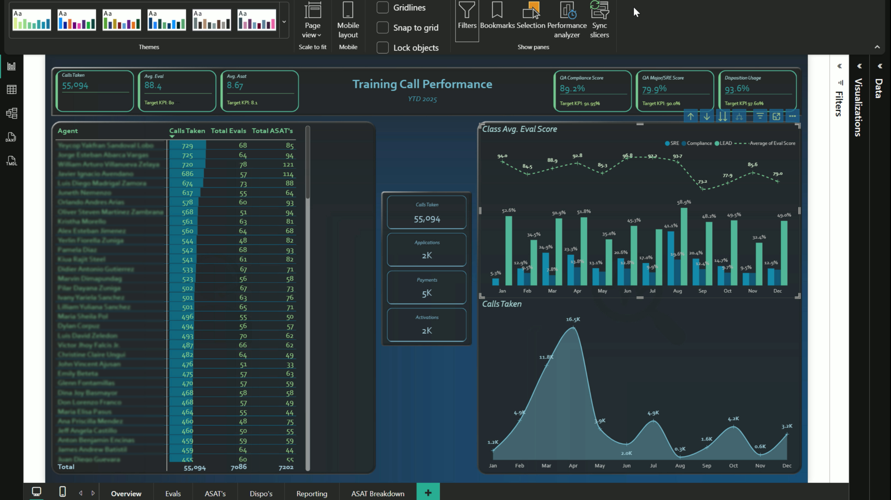Go to next page tab arrow
Viewport: 891px width, 500px height.
(x=93, y=493)
